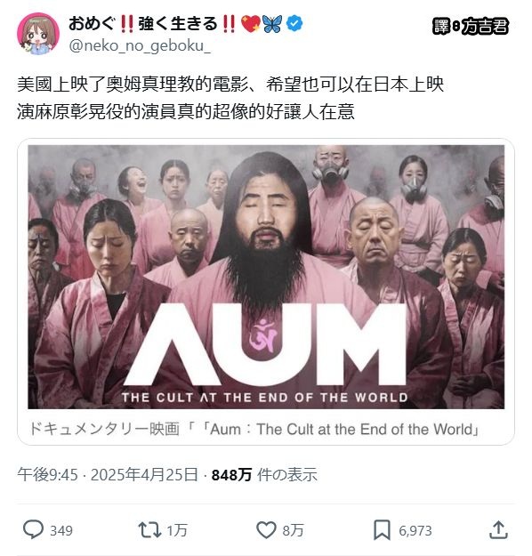532x556 pixels.
Task: Click the retweet arrows icon
Action: tap(149, 530)
